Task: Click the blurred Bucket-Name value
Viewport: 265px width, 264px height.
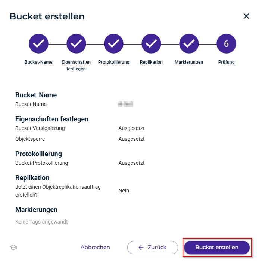Action: point(126,104)
